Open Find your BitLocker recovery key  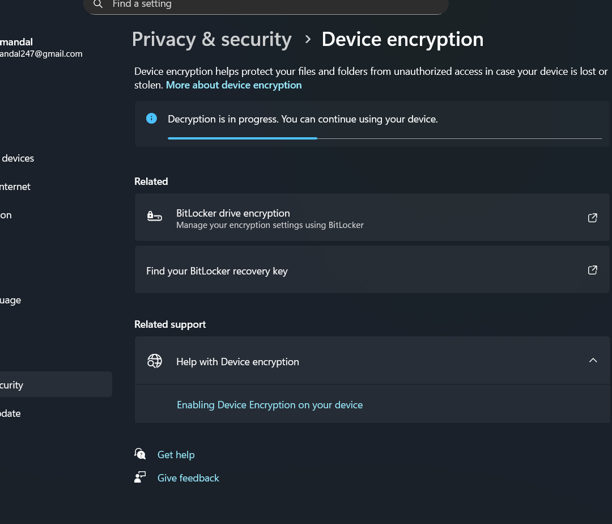[217, 271]
